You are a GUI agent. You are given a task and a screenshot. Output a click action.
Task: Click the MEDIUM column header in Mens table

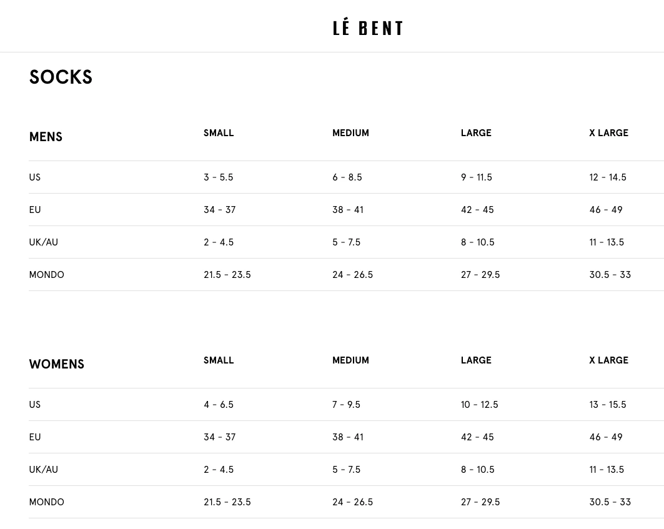click(x=350, y=133)
